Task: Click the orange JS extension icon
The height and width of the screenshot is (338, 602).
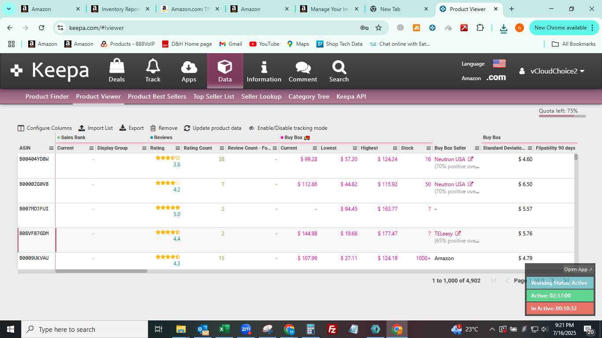Action: point(416,28)
